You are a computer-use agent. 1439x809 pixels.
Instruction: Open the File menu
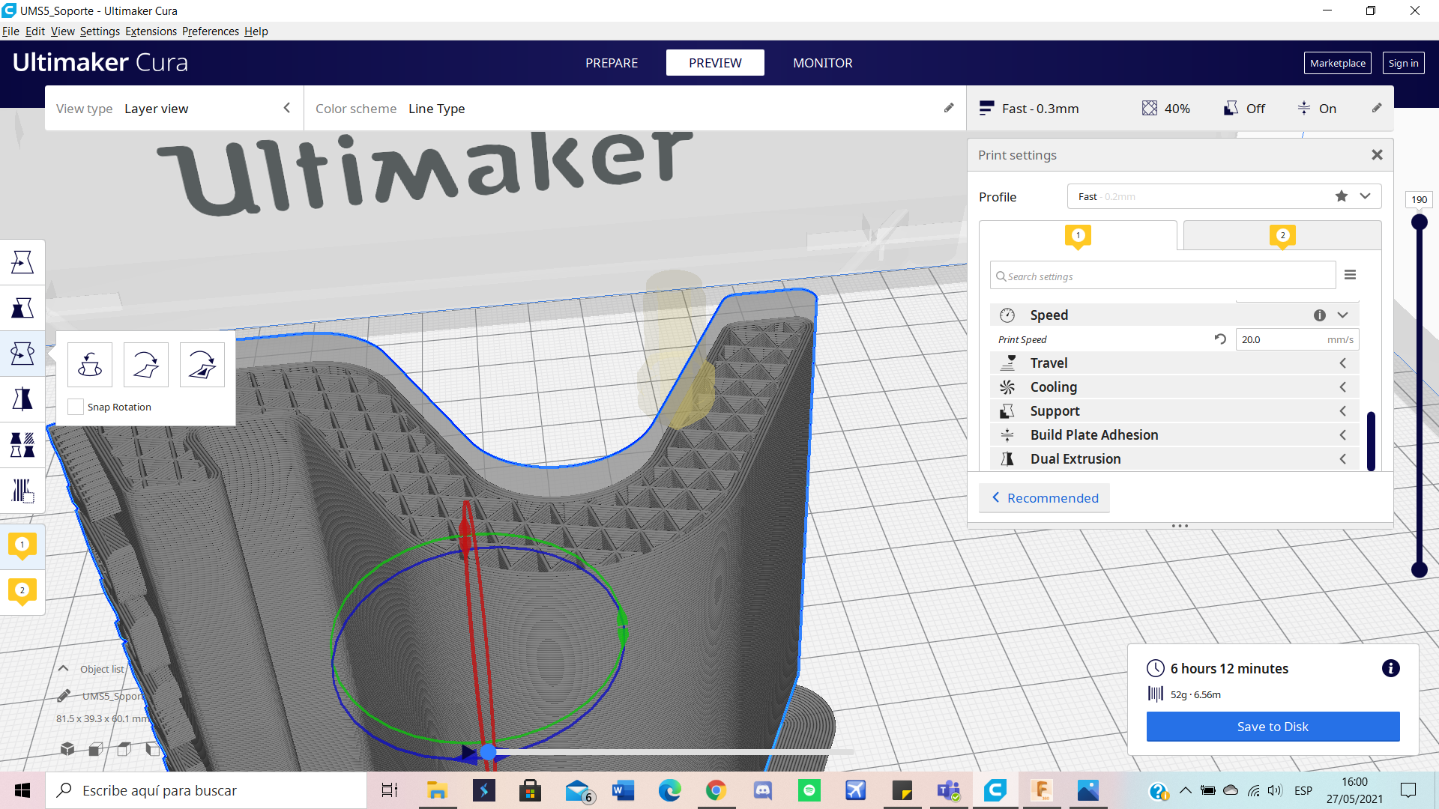10,31
